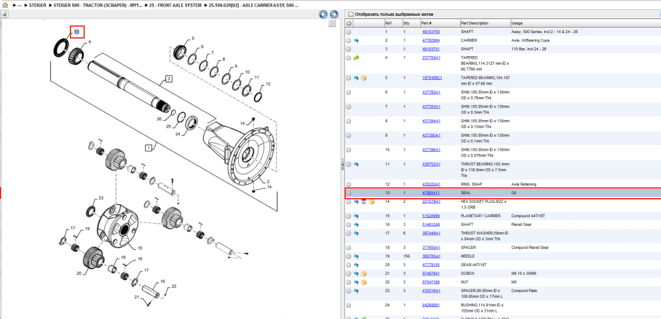This screenshot has width=661, height=319.
Task: Click 'GEAR,44T/18T' description text
Action: pyautogui.click(x=472, y=265)
